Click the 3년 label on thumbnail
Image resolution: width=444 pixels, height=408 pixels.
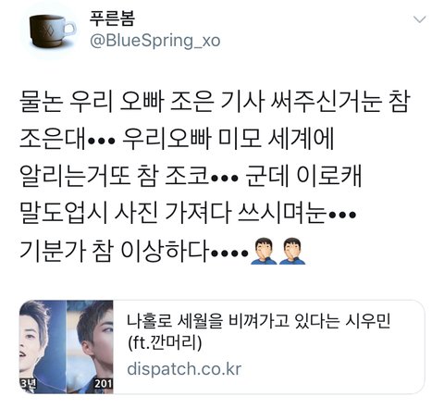[x=29, y=384]
